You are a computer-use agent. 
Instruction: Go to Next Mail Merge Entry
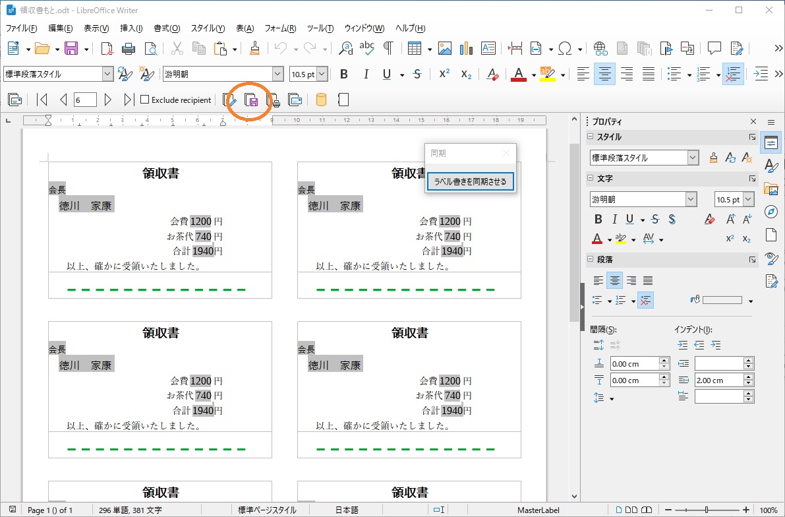(107, 100)
